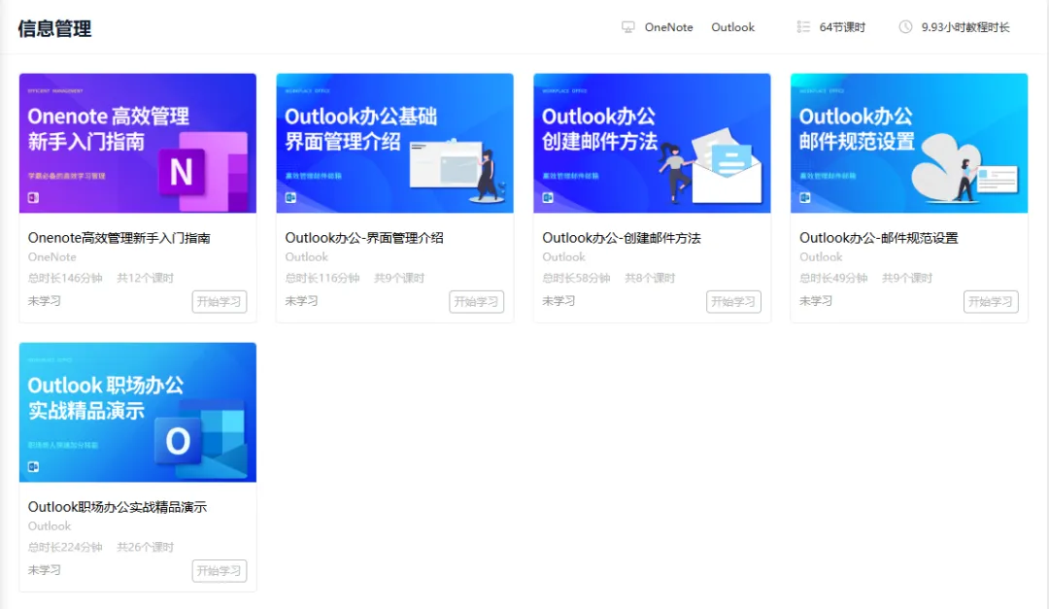Click 总时长58分钟 on 创建邮件方法 card
The height and width of the screenshot is (609, 1049).
click(x=576, y=278)
